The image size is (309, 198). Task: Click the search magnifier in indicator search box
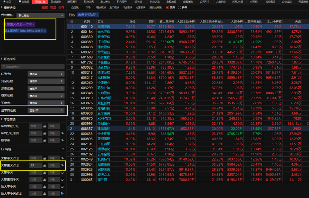point(4,67)
